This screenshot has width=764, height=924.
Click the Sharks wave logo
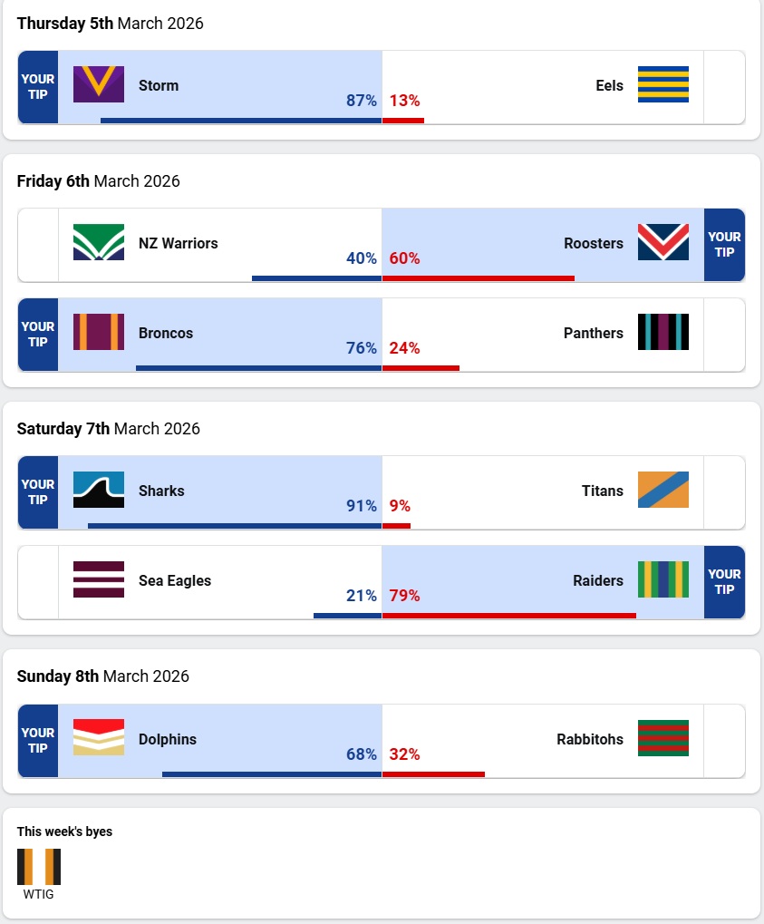[99, 490]
